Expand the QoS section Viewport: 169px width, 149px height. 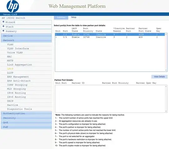[26, 122]
